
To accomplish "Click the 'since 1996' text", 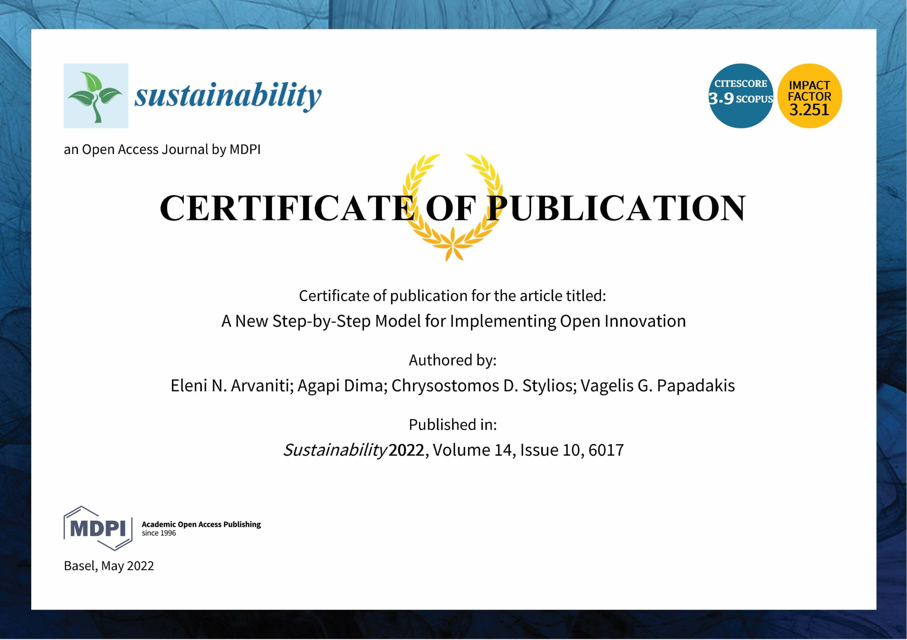I will (x=159, y=533).
